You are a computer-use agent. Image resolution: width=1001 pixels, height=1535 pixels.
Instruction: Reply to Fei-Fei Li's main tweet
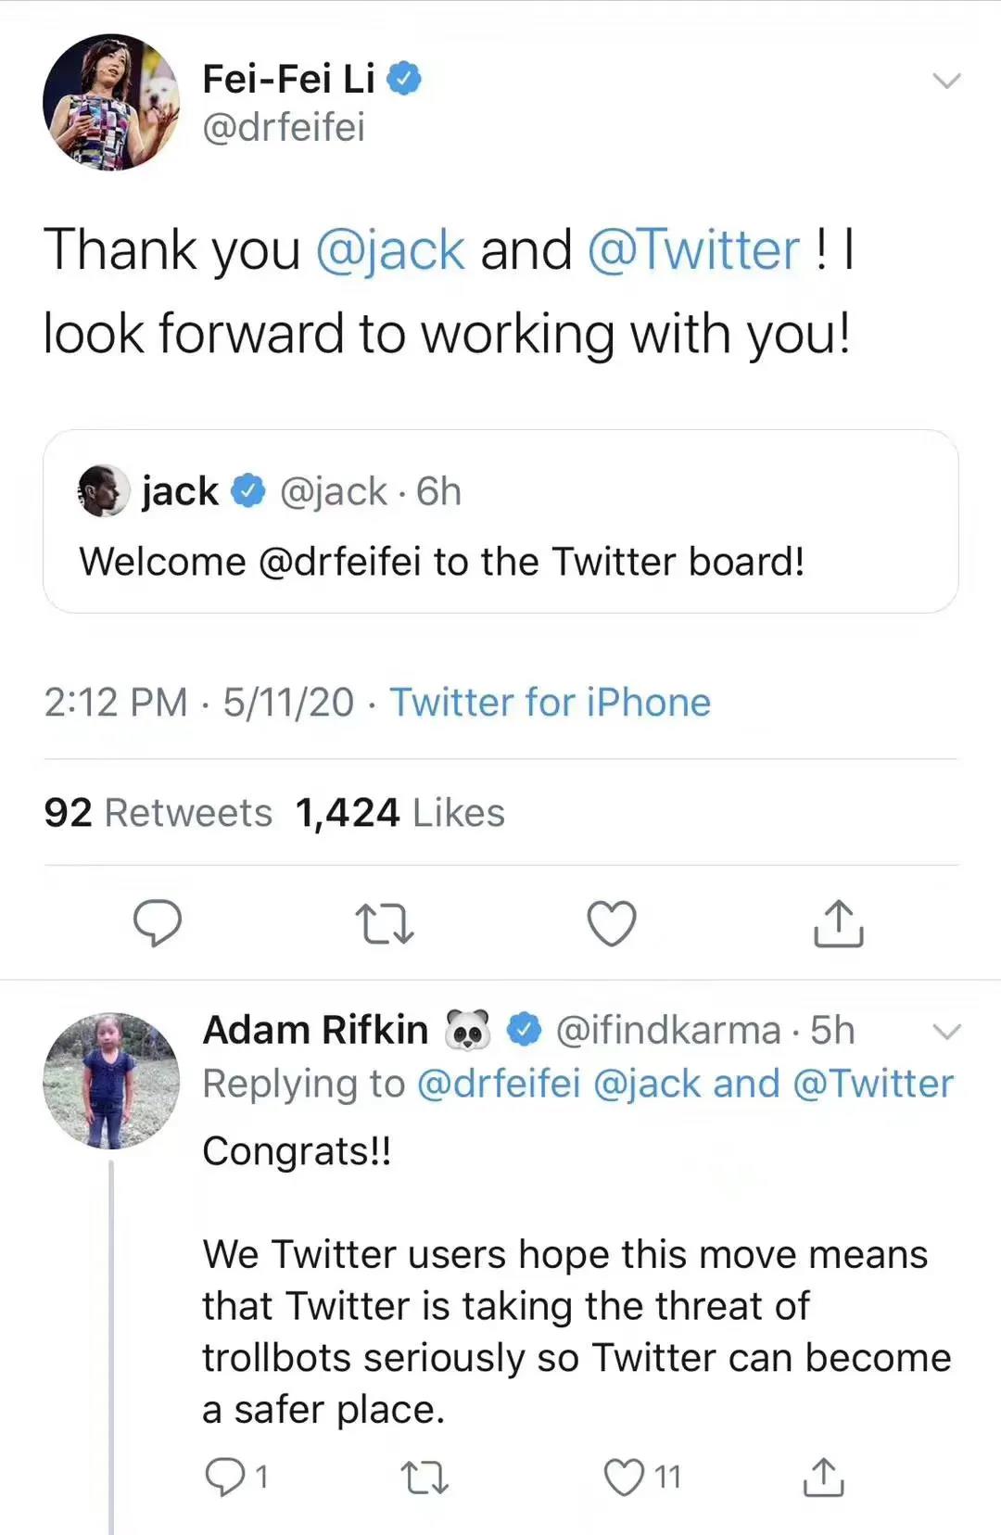tap(158, 923)
